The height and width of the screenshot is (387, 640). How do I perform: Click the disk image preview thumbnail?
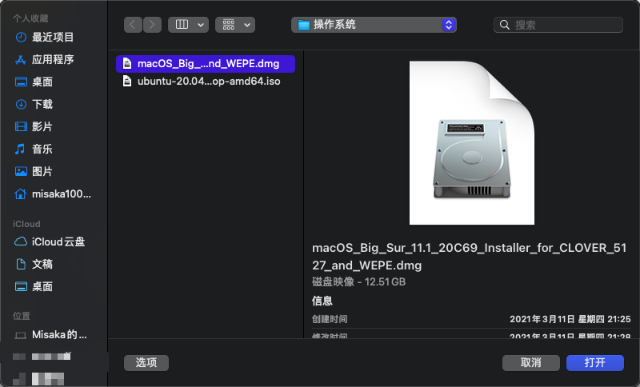[472, 143]
